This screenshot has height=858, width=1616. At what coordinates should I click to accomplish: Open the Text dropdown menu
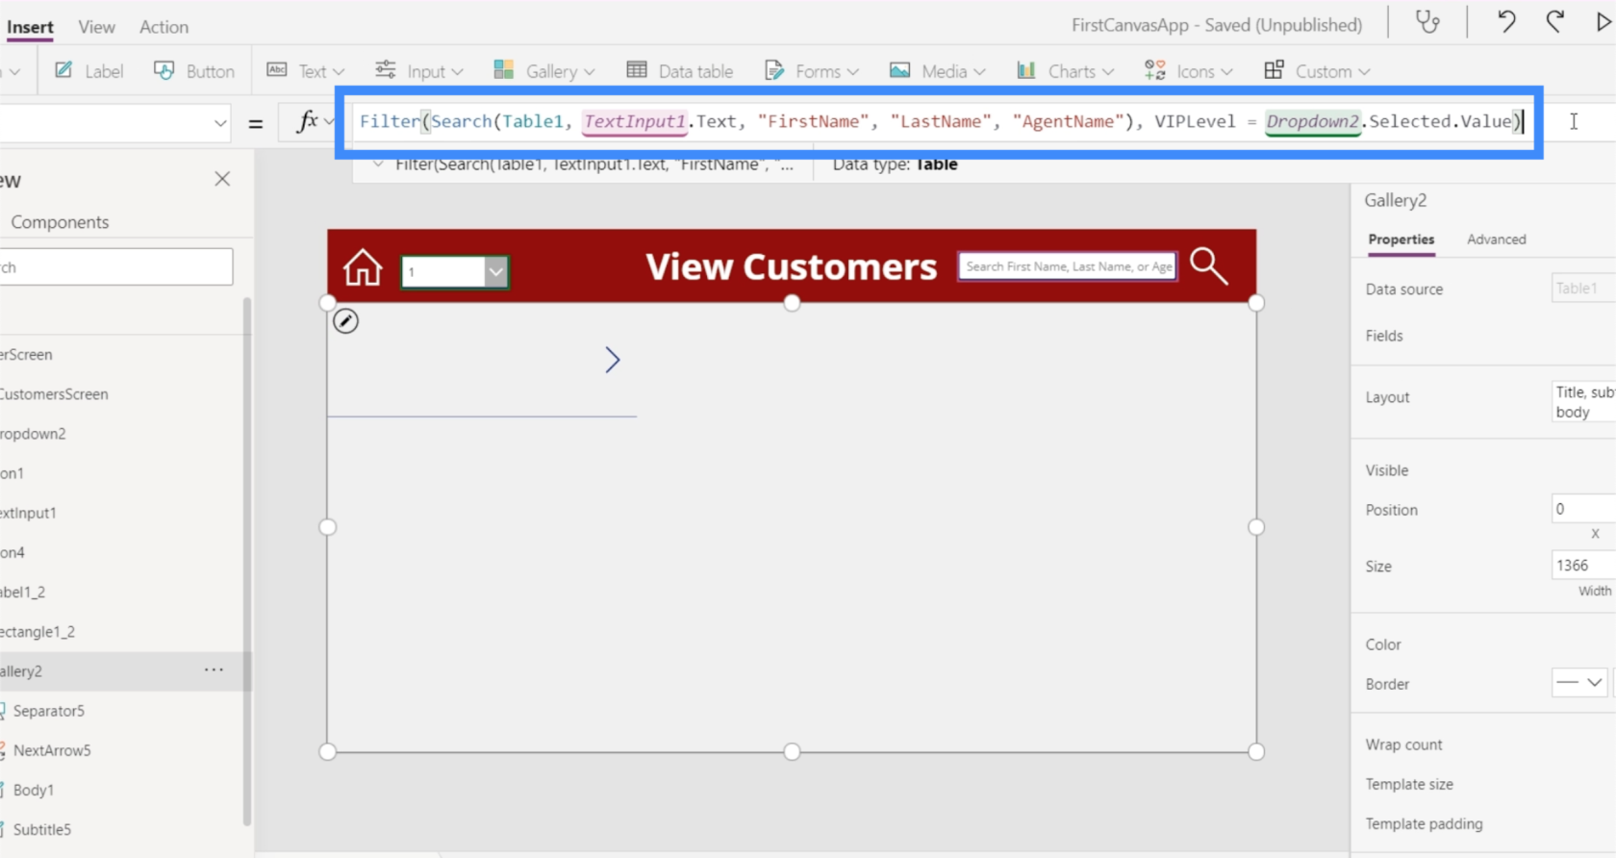[x=305, y=71]
